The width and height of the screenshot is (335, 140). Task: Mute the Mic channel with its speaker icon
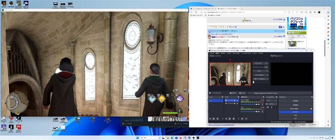259,112
